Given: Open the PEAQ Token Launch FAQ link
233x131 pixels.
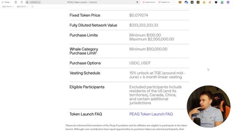Looking at the screenshot, I should [151, 114].
